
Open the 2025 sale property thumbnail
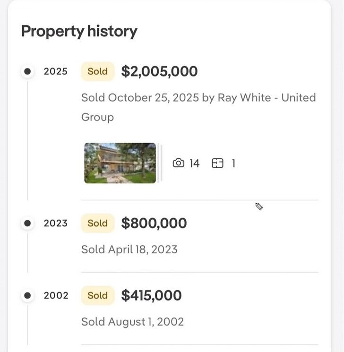tap(120, 163)
